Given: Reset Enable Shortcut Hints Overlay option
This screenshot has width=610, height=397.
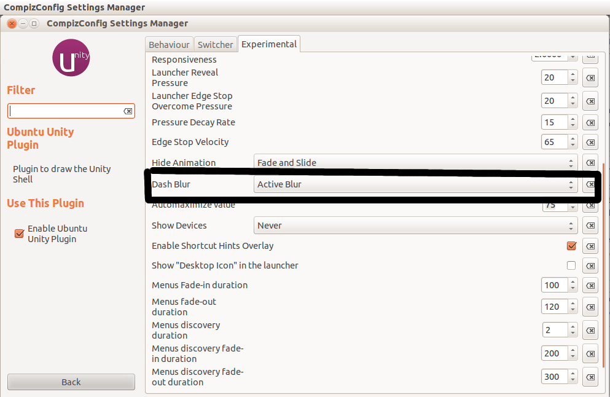Looking at the screenshot, I should point(590,246).
